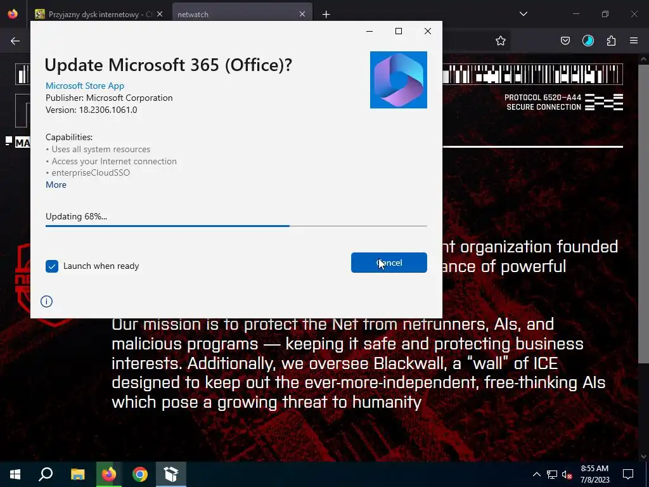
Task: Open the notification center icon
Action: click(628, 474)
